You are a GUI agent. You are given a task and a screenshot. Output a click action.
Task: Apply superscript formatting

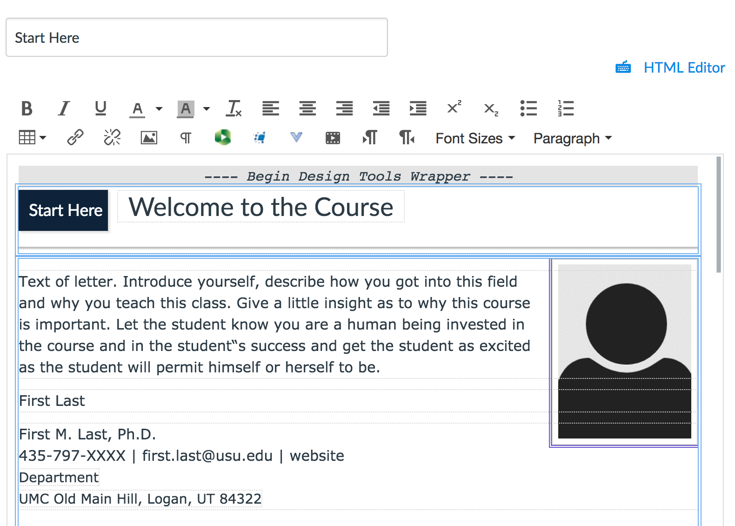click(454, 108)
